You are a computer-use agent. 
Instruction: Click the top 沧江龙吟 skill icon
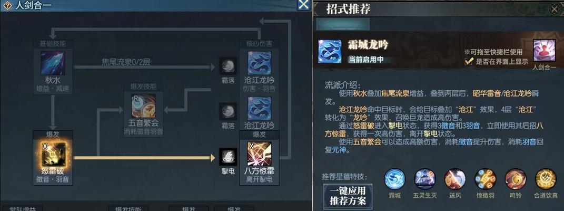click(259, 63)
